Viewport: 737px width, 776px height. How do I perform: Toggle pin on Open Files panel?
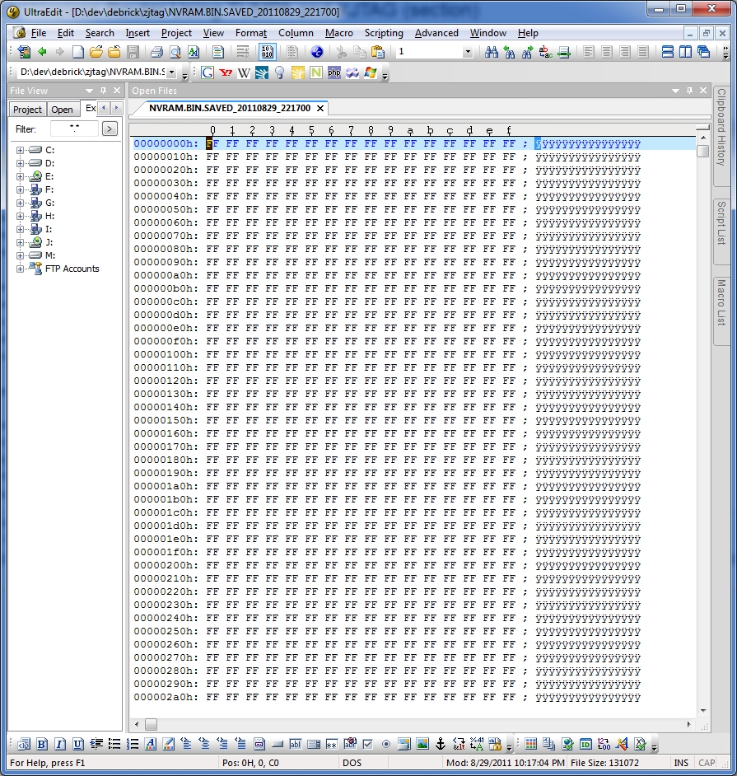click(689, 91)
